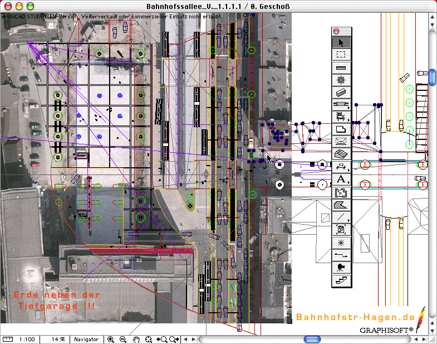Select the Marquee tool
The height and width of the screenshot is (344, 437).
click(341, 55)
